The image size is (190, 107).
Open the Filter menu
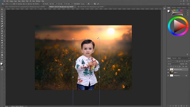pyautogui.click(x=27, y=1)
